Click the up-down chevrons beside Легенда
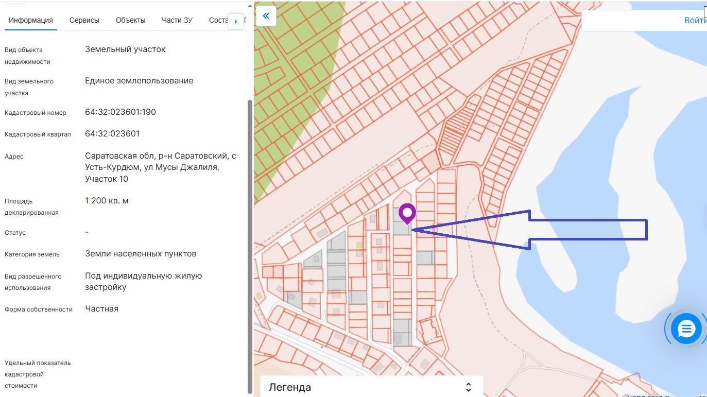Image resolution: width=707 pixels, height=397 pixels. click(x=468, y=387)
